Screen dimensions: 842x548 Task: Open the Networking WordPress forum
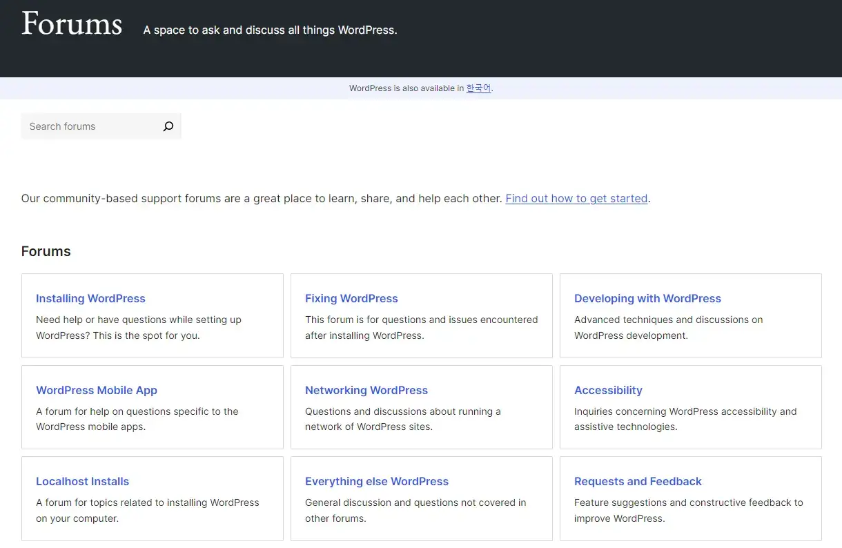pos(366,391)
